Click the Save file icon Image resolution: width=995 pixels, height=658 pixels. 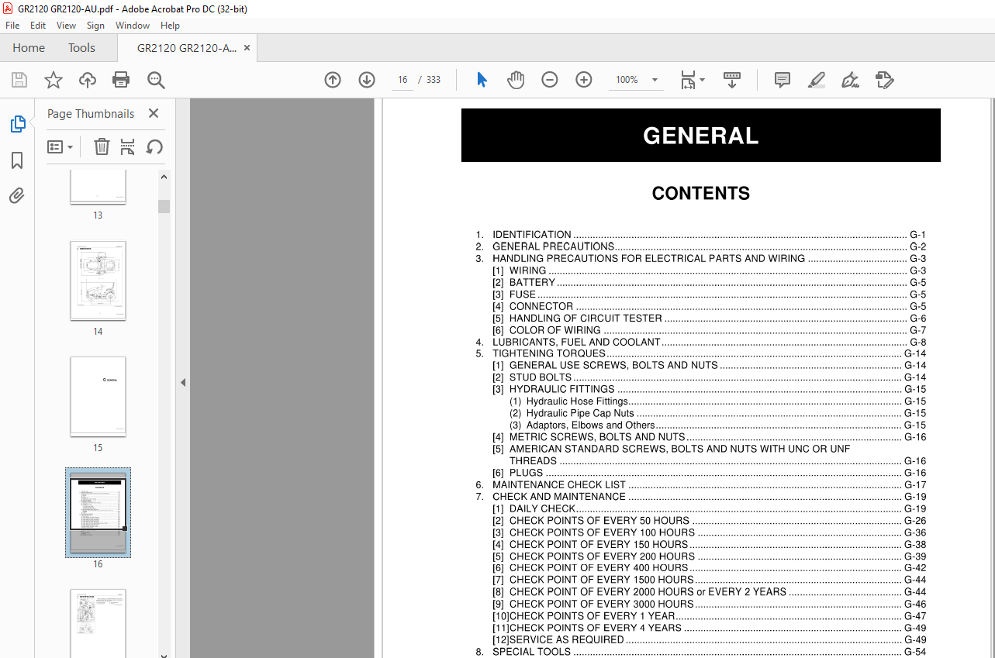[19, 80]
